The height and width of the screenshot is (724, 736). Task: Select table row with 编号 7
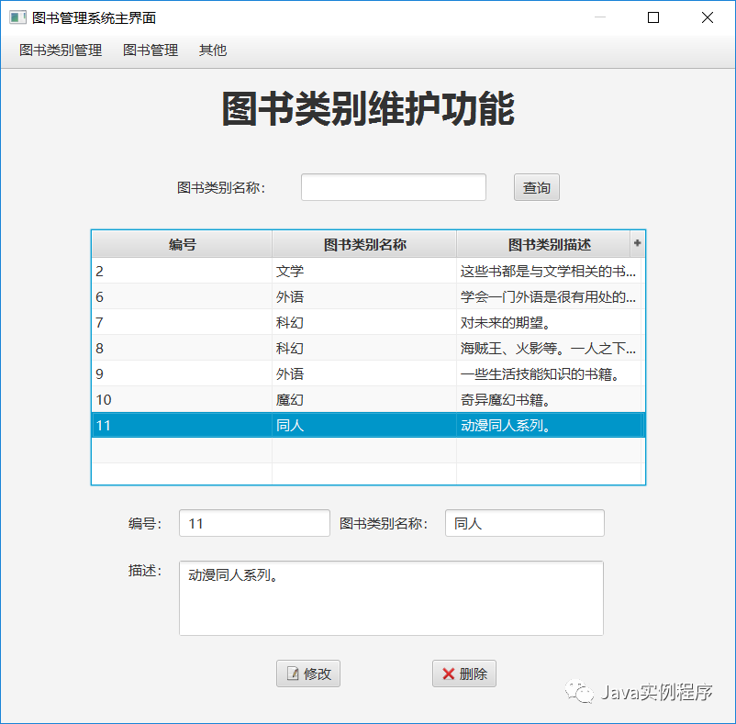coord(369,322)
